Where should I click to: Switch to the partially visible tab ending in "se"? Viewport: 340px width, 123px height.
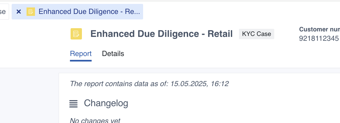click(3, 12)
